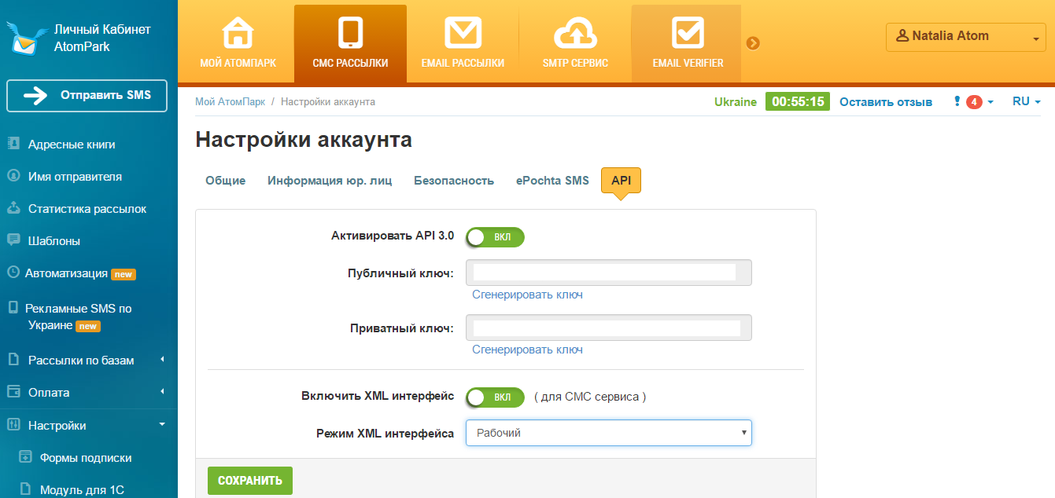The width and height of the screenshot is (1055, 498).
Task: Expand the Оплата submenu arrow
Action: (x=162, y=392)
